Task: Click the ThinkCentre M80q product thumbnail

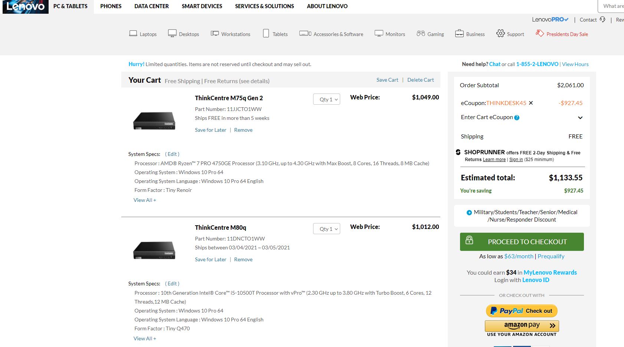Action: tap(154, 250)
